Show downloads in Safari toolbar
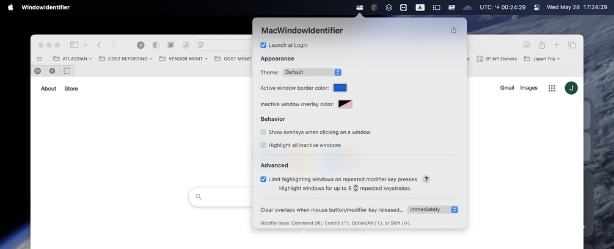This screenshot has height=249, width=614. click(526, 45)
